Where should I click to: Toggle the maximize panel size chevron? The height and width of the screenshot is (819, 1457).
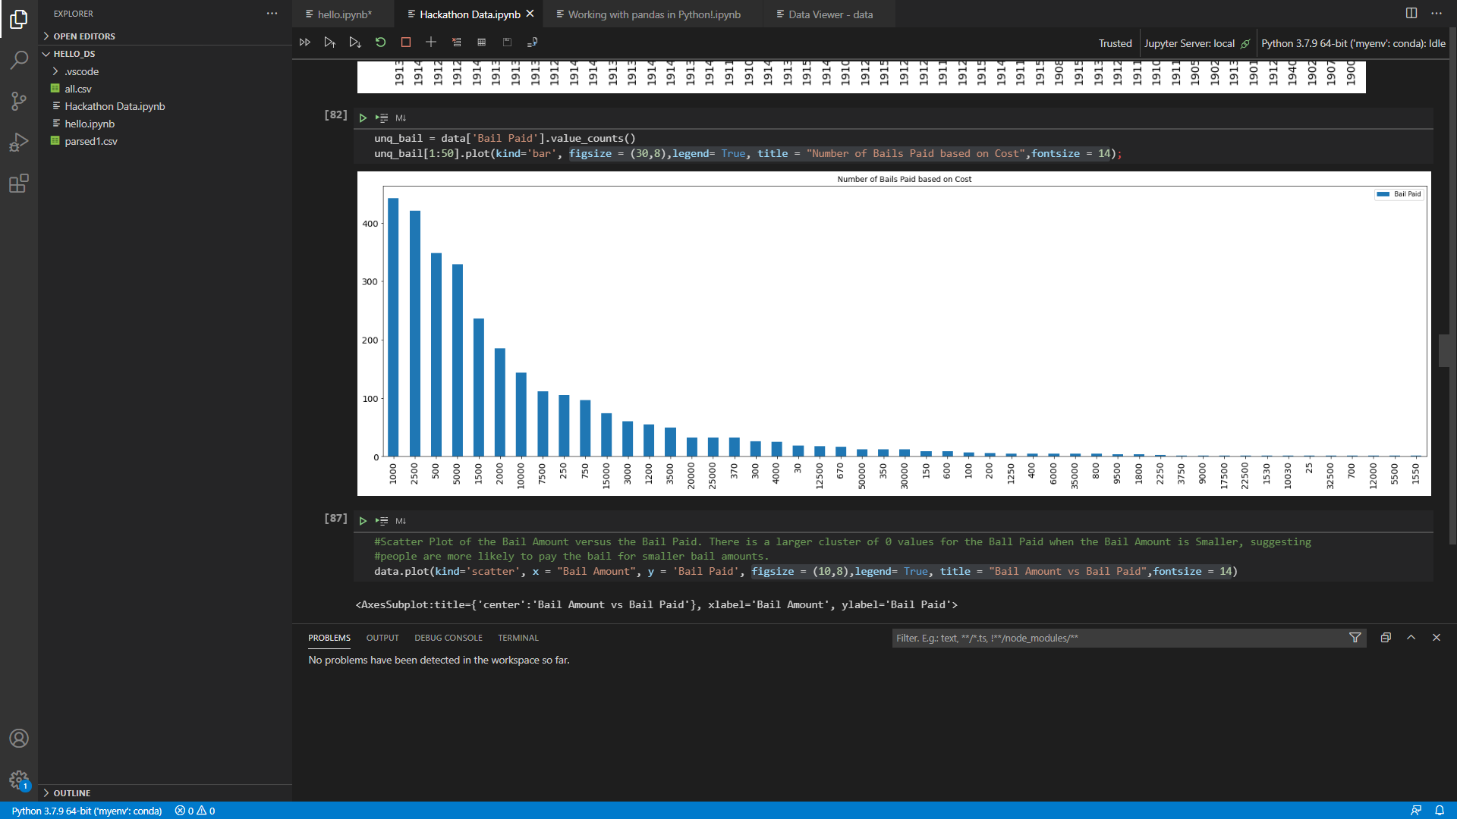coord(1411,638)
